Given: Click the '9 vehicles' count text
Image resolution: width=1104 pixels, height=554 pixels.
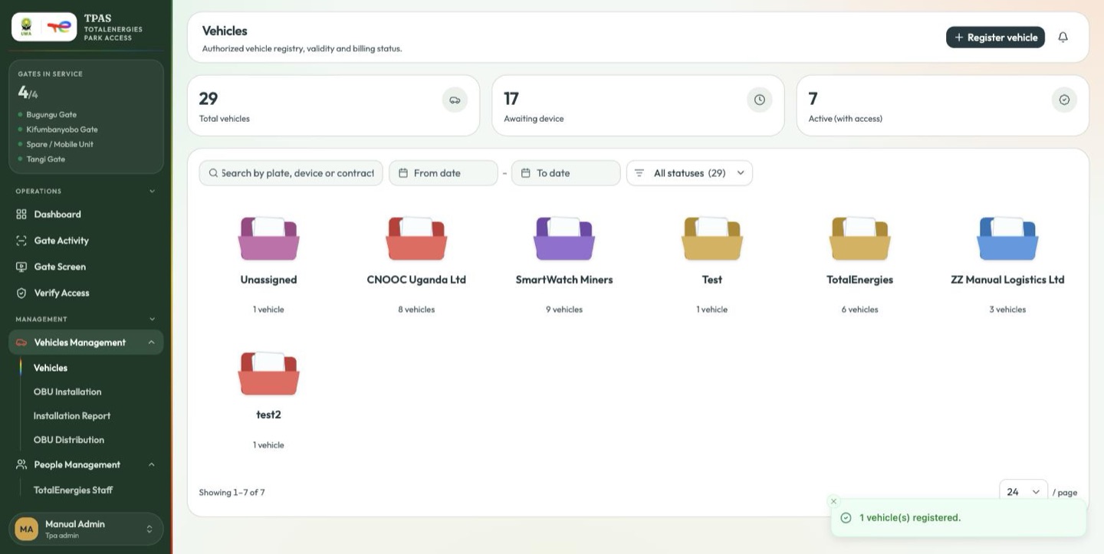Looking at the screenshot, I should click(x=564, y=310).
